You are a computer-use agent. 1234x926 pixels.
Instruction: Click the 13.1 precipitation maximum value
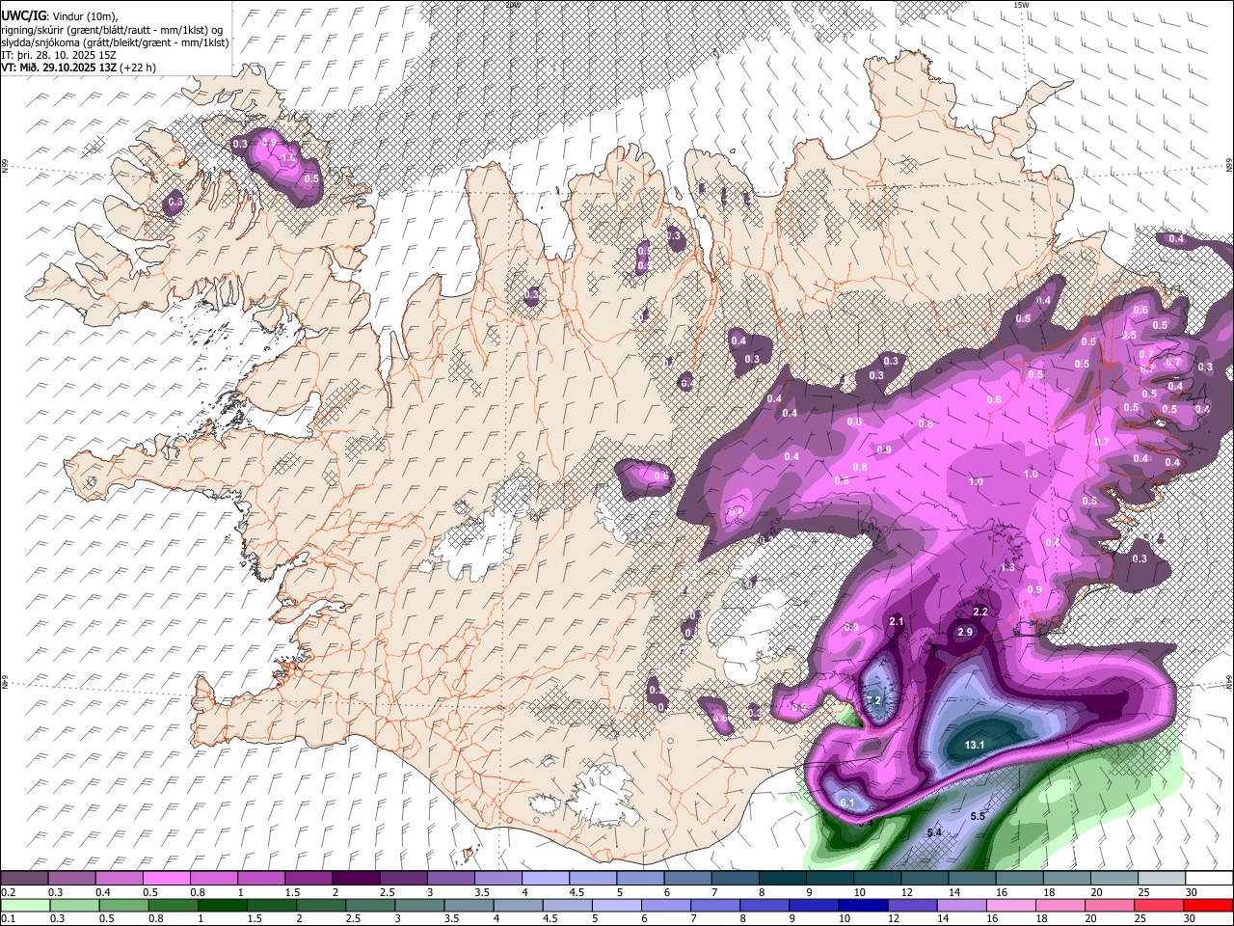[975, 745]
